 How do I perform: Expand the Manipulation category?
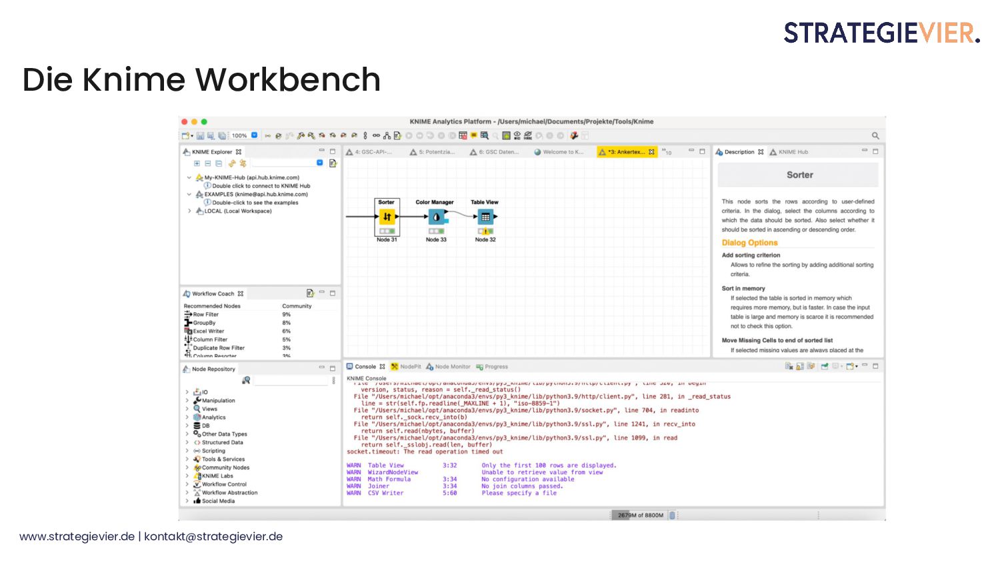pos(187,401)
